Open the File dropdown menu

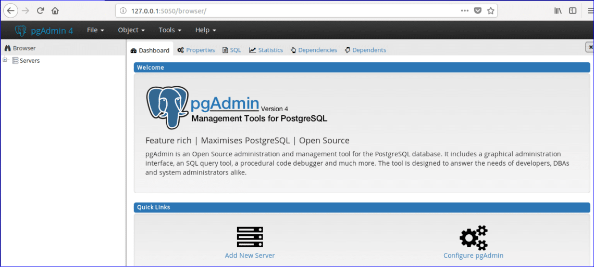coord(95,30)
